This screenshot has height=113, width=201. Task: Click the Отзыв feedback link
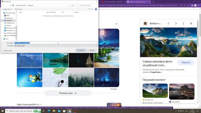coord(114,89)
